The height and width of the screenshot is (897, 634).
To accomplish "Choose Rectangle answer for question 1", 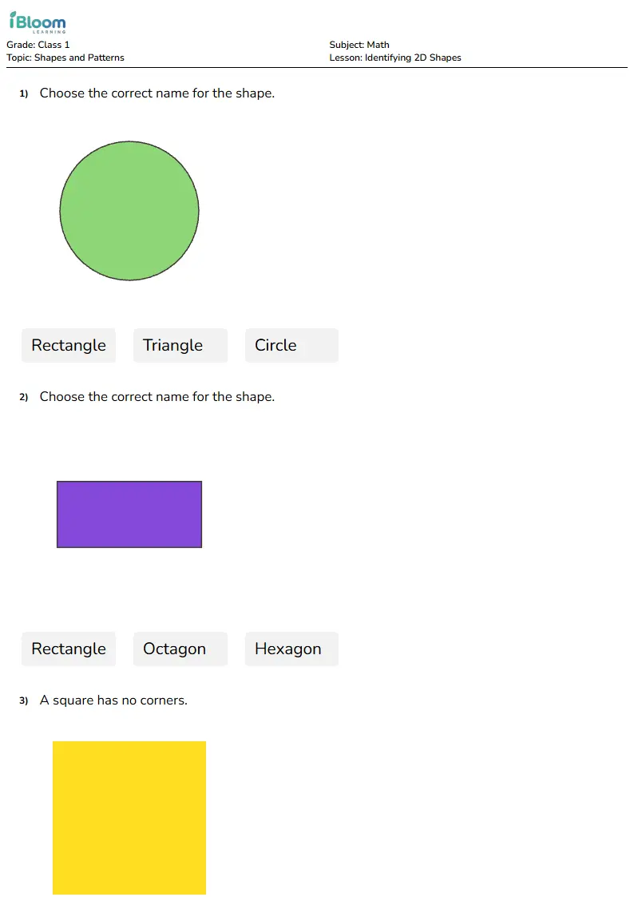I will pyautogui.click(x=69, y=345).
